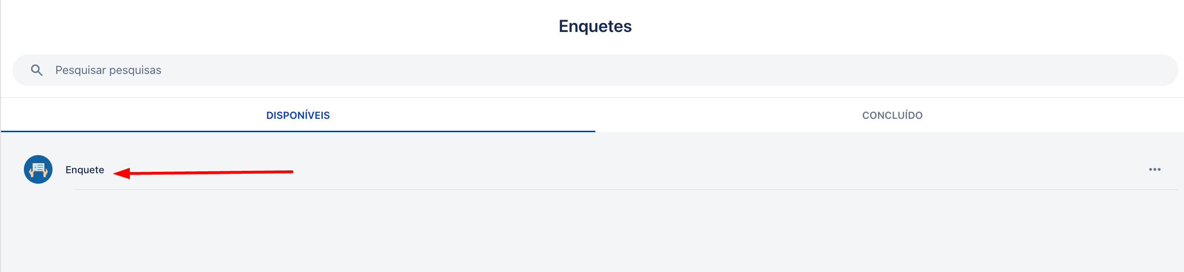The width and height of the screenshot is (1184, 272).
Task: Click the Enquetes page heading
Action: point(595,26)
